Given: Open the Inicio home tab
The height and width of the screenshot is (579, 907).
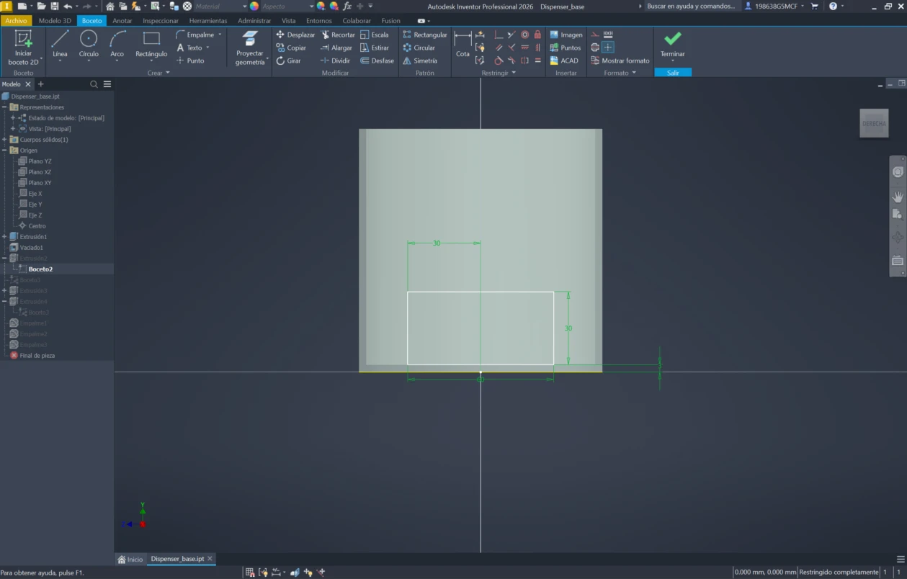Looking at the screenshot, I should 130,559.
